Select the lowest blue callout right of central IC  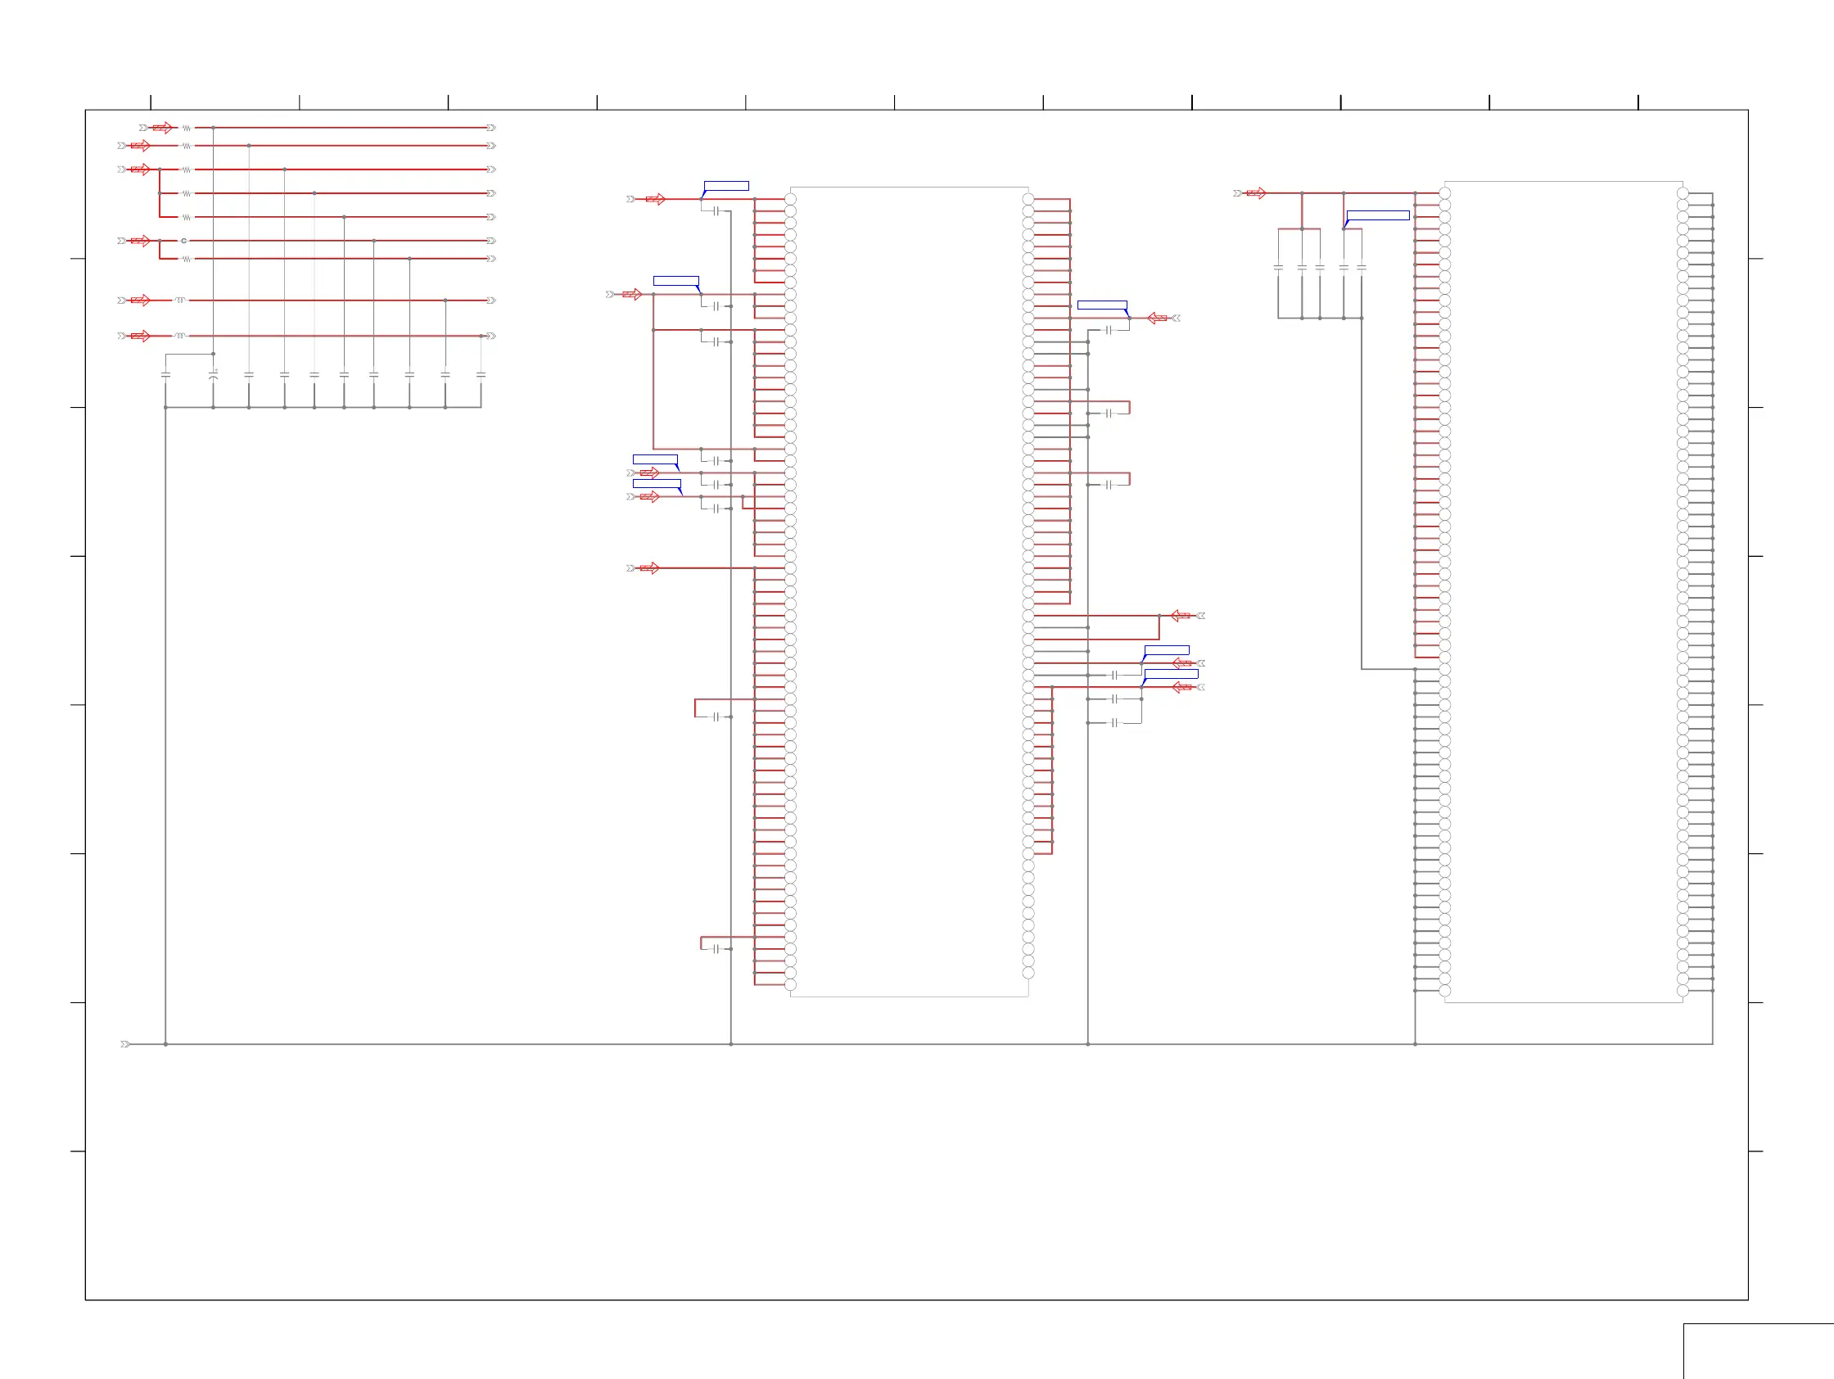click(x=1172, y=674)
